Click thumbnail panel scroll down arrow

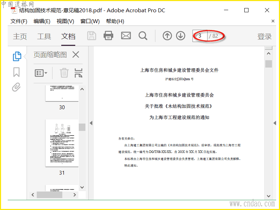82,187
